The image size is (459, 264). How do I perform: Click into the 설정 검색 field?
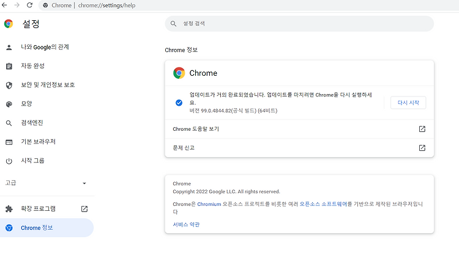point(299,24)
